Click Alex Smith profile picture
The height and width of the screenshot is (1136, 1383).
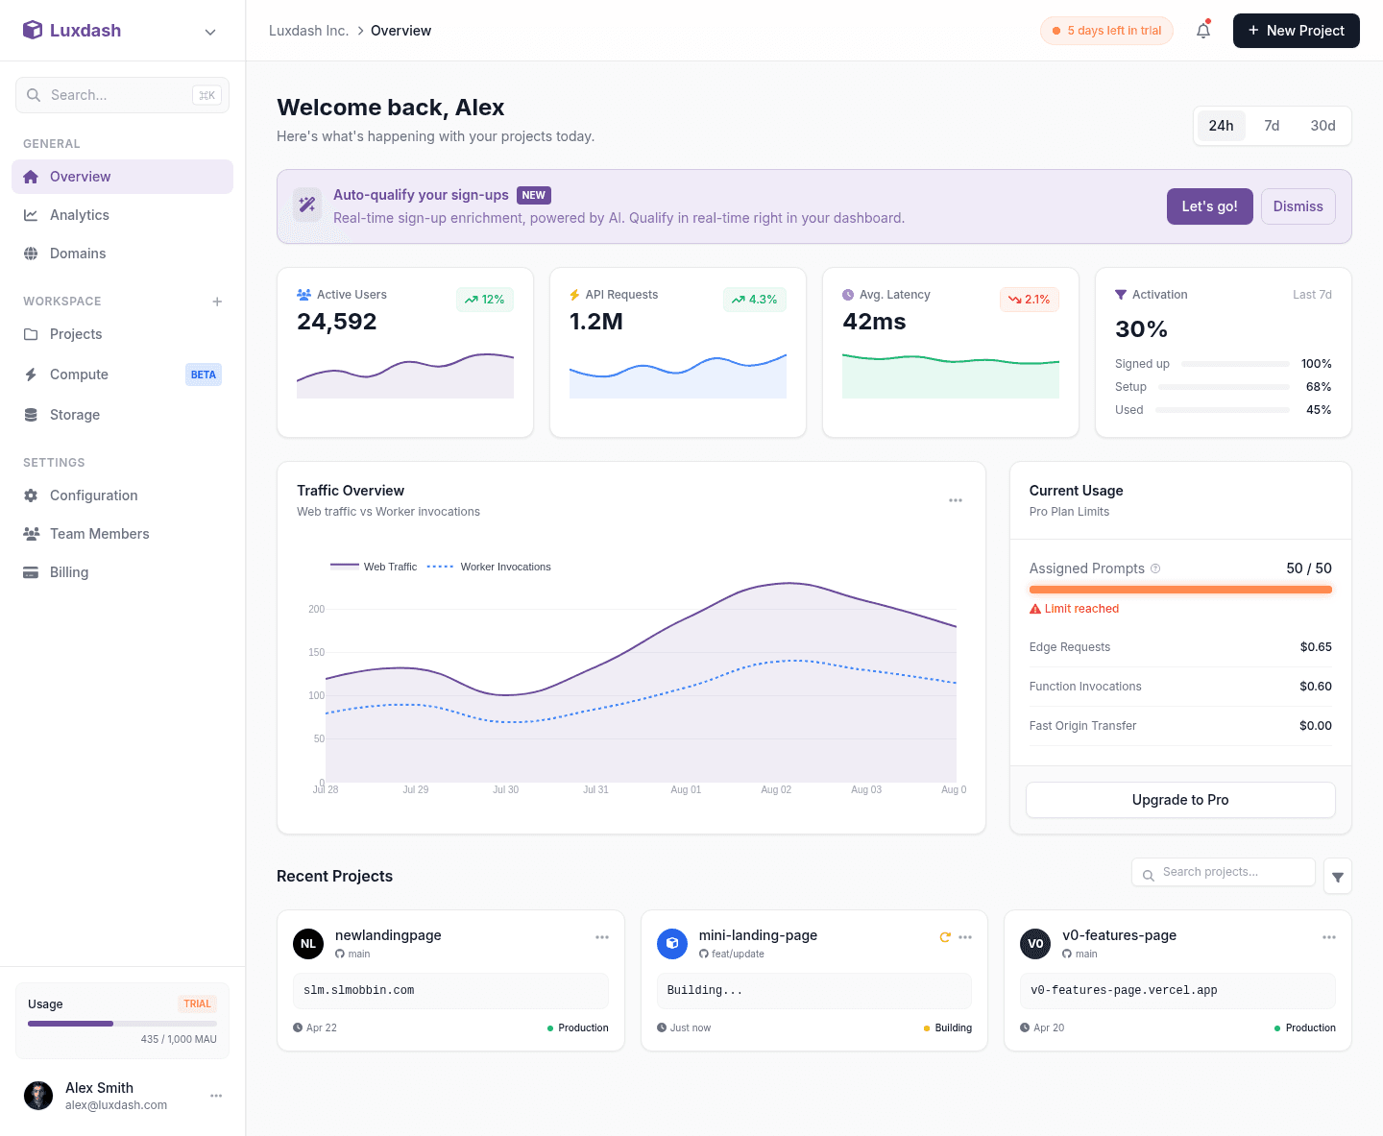coord(38,1096)
